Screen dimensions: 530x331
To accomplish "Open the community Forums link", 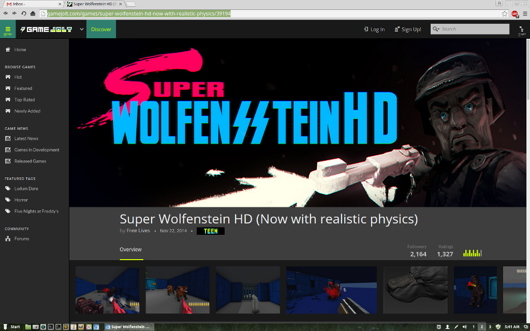I will 22,239.
